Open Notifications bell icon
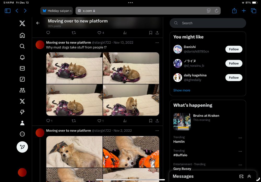Image resolution: width=261 pixels, height=182 pixels. click(x=22, y=57)
